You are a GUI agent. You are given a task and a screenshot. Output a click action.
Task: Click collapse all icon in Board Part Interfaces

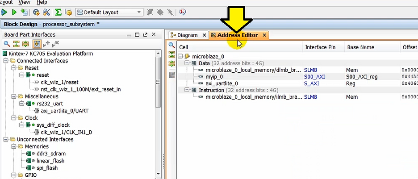(x=17, y=44)
